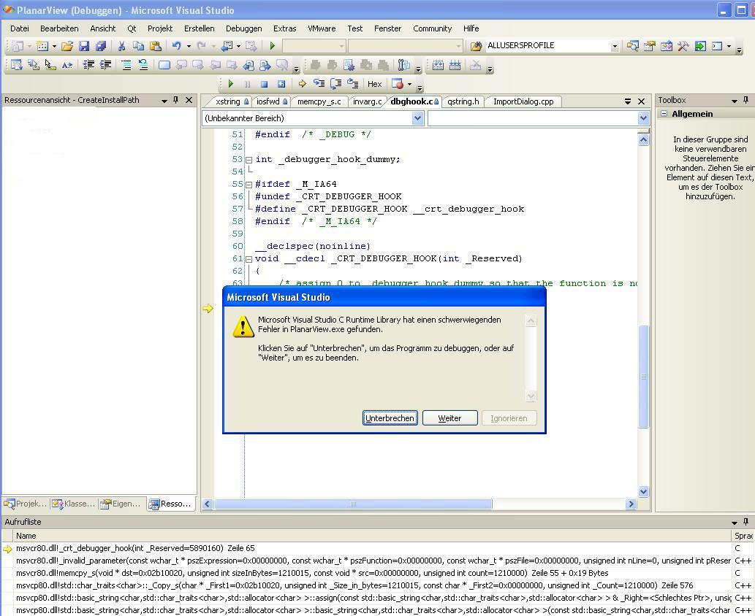Show next statement yellow arrow icon
The height and width of the screenshot is (616, 755).
pos(302,84)
